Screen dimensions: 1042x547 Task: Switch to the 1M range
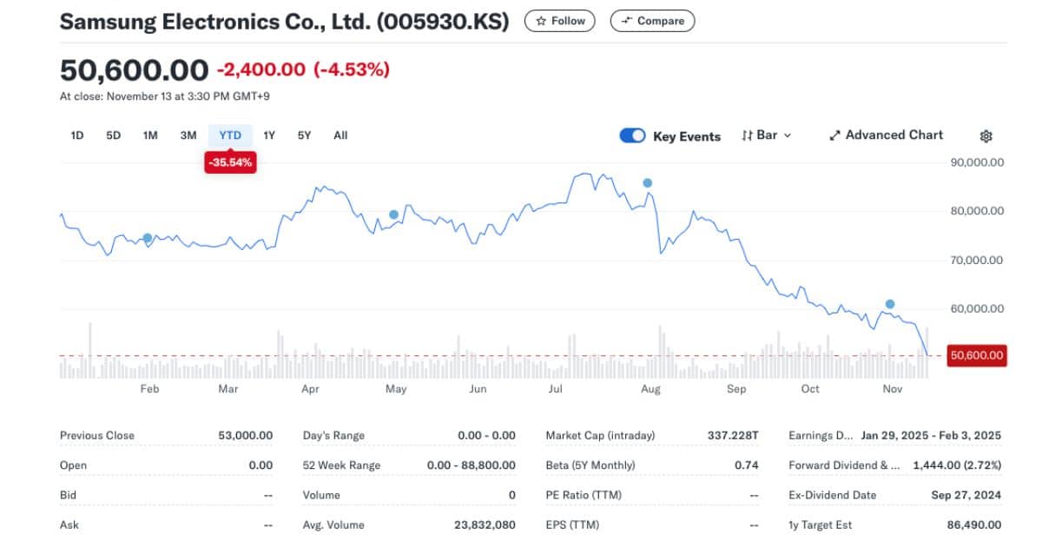(150, 135)
